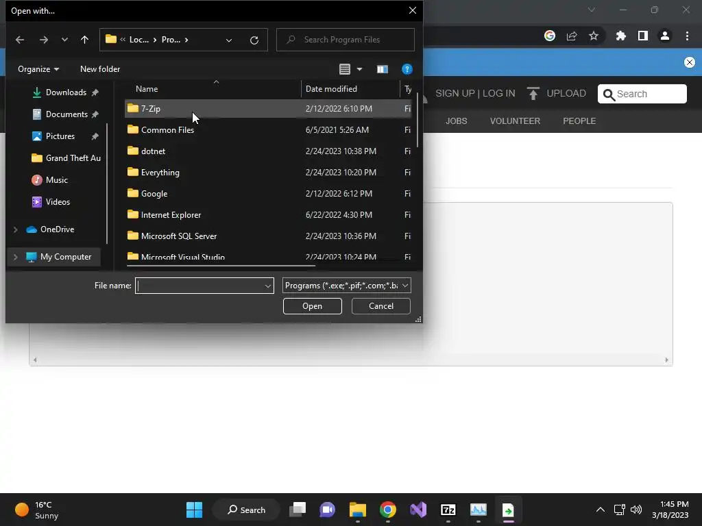Change the file list view layout
The image size is (702, 526).
click(x=345, y=69)
